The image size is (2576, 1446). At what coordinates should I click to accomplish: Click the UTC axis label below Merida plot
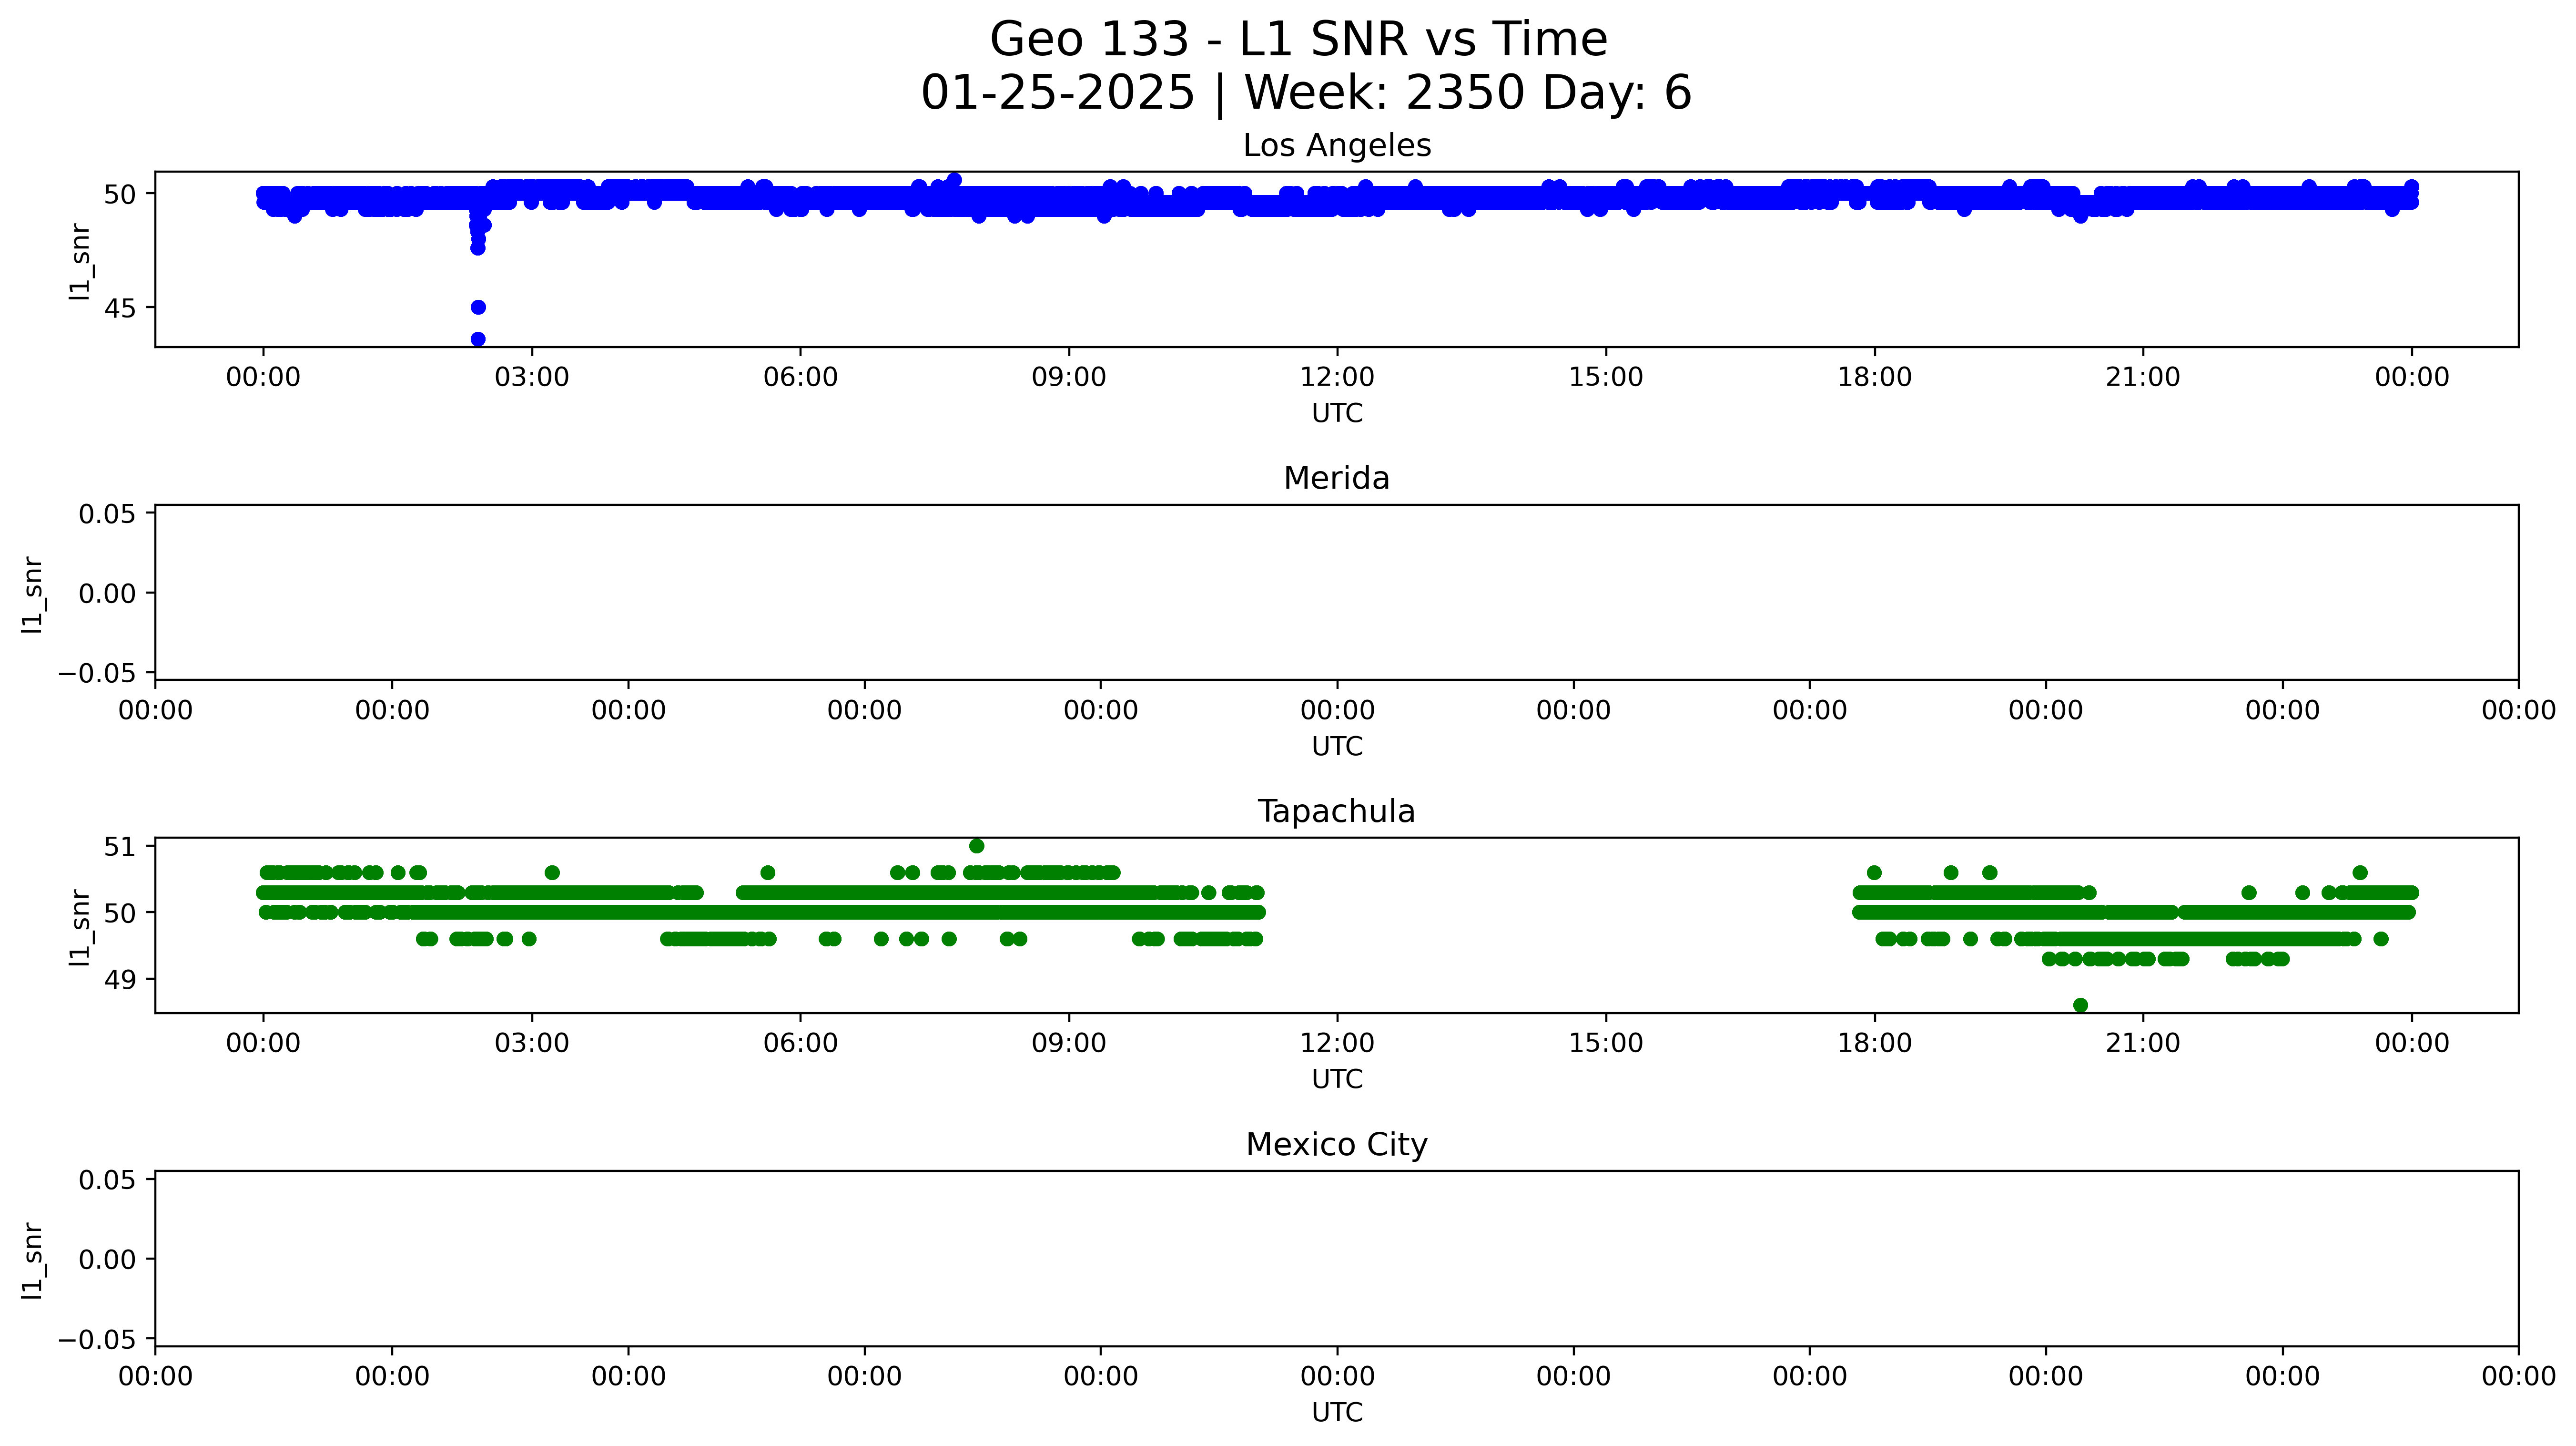1337,747
